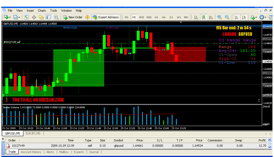Select the D1 timeframe
Screen dimensions: 274x157
[x=171, y=17]
